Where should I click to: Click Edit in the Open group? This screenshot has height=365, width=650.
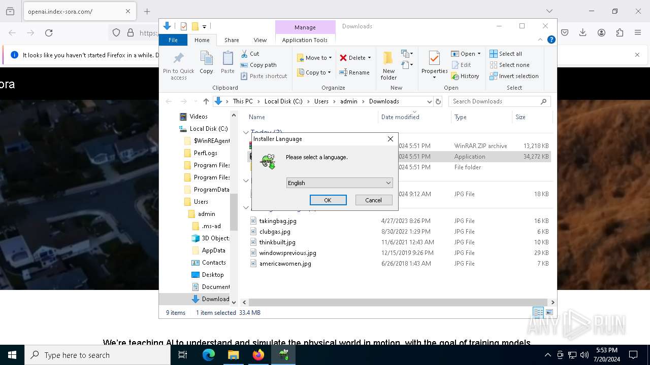coord(461,65)
